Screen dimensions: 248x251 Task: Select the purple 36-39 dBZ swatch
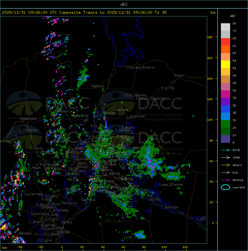pos(225,101)
